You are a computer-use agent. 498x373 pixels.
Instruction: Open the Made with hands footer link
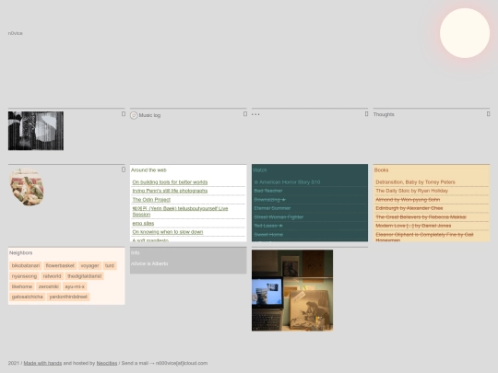(42, 363)
